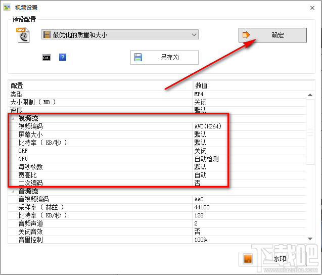Click the watermark picture icon at bottom
Viewport: 322px width, 275px height.
(248, 258)
